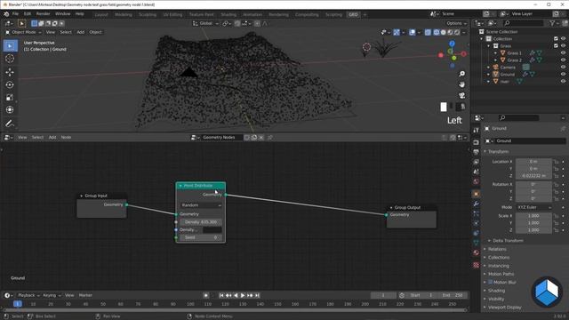Hide the Camera object in outliner
Image resolution: width=569 pixels, height=320 pixels.
563,68
